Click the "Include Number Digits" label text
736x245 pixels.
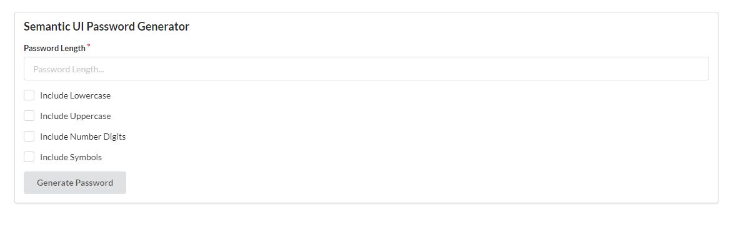[x=83, y=137]
